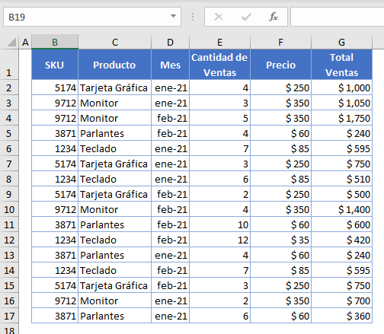Screen dimensions: 384x334
Task: Click the $ 510 total cell
Action: click(342, 179)
